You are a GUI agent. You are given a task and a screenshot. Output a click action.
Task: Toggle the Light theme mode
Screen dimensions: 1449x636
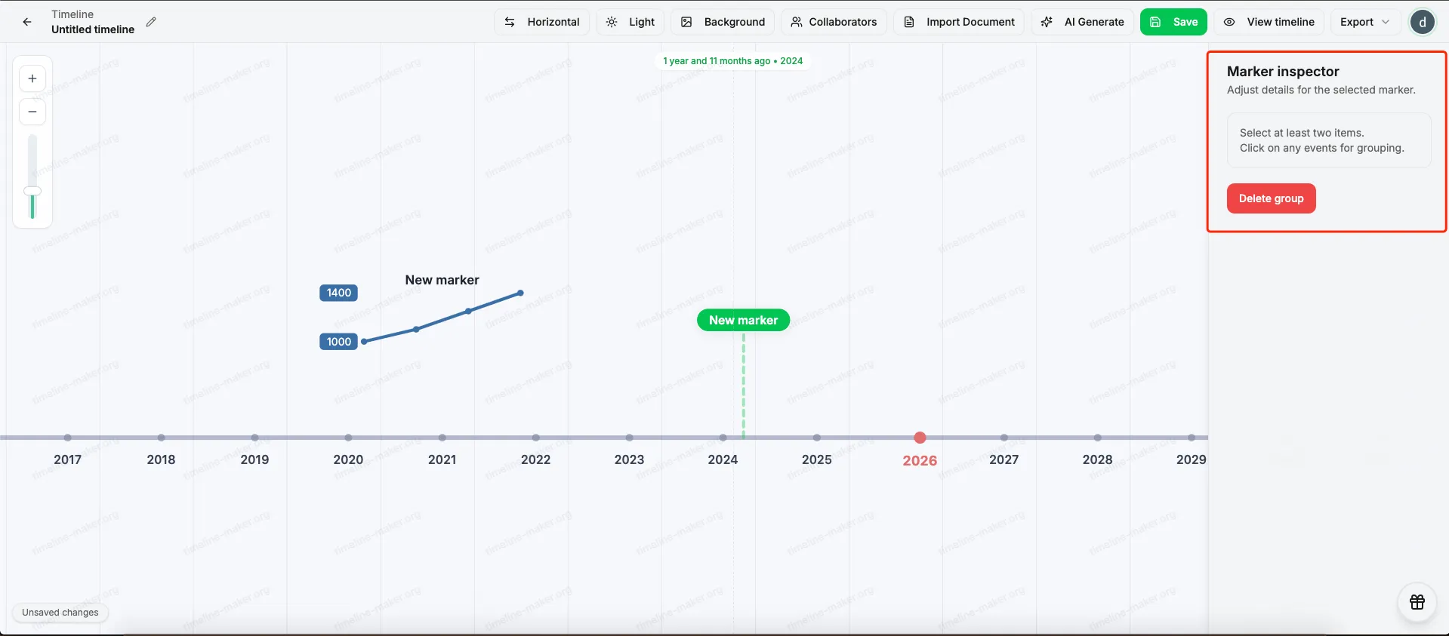coord(630,22)
